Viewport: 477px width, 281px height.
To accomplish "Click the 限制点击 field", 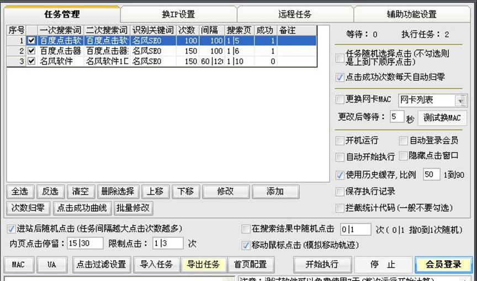I will coord(168,244).
